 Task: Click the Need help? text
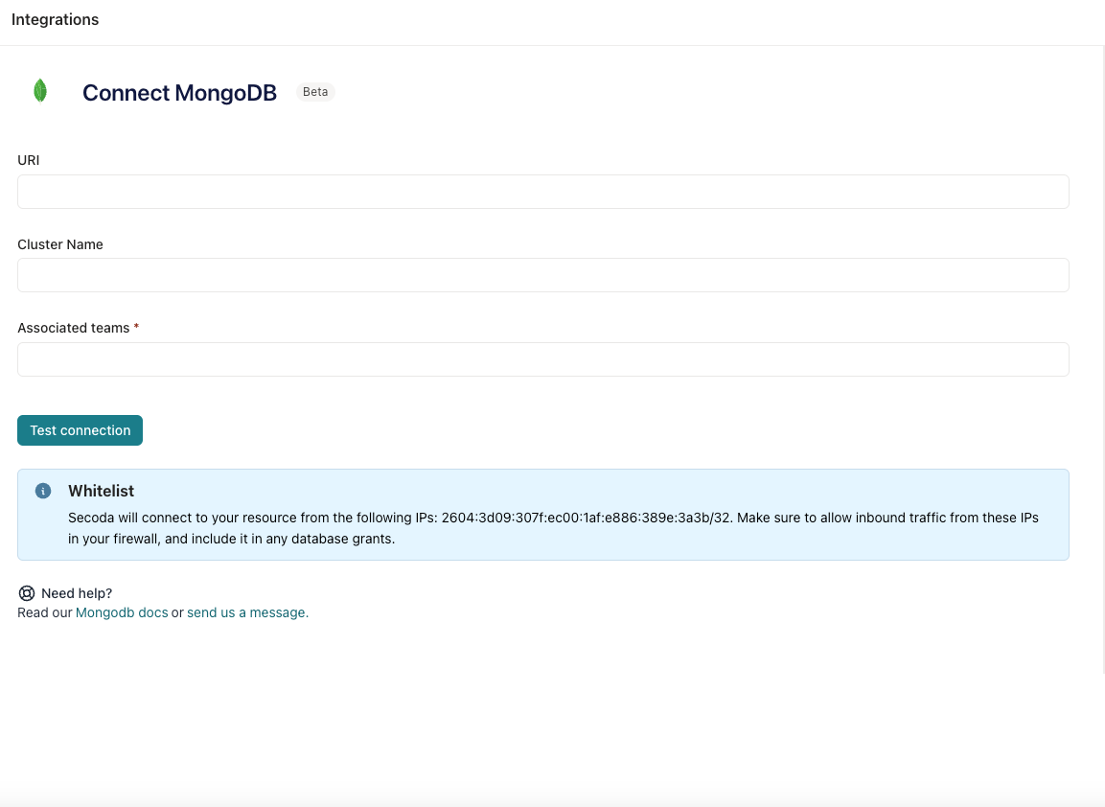77,593
